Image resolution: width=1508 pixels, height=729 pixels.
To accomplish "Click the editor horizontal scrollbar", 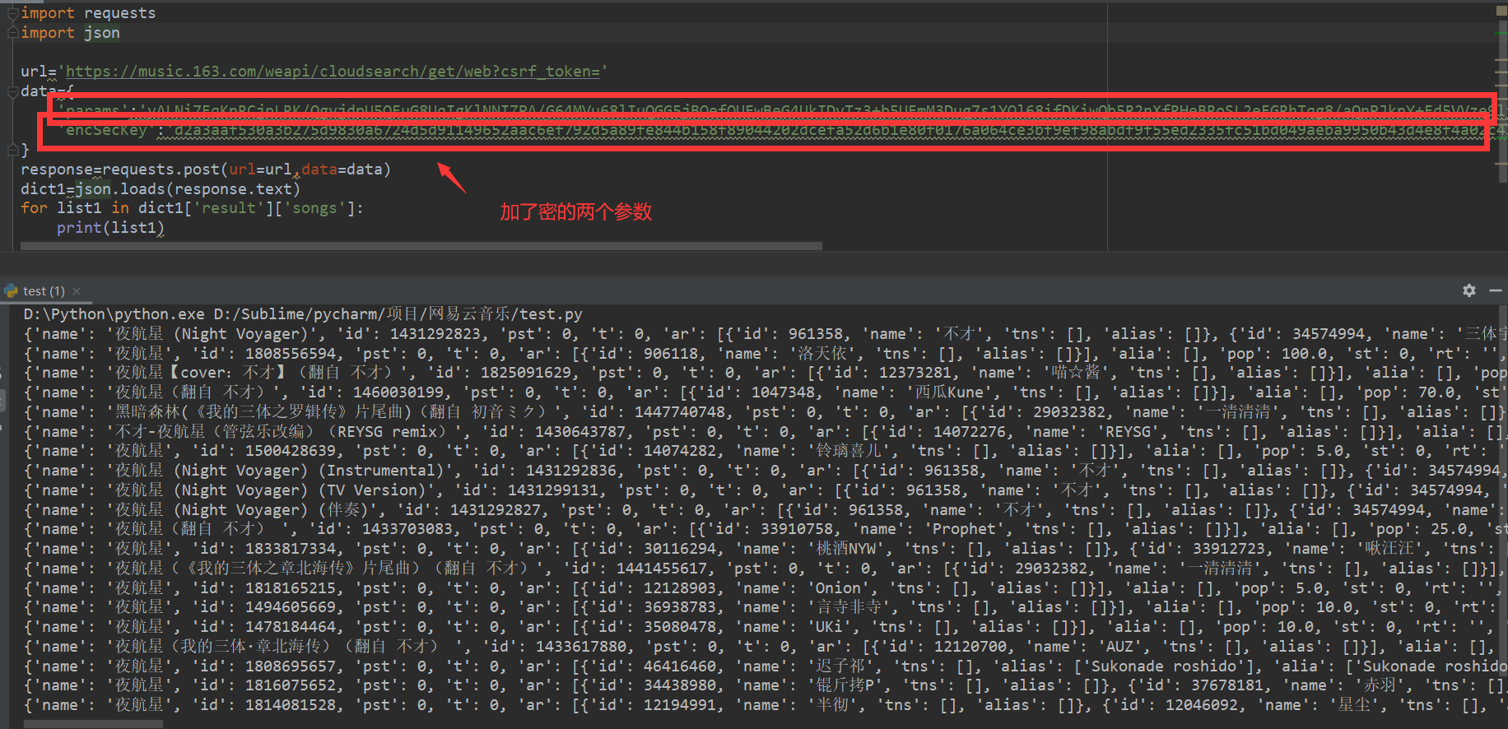I will [x=421, y=246].
